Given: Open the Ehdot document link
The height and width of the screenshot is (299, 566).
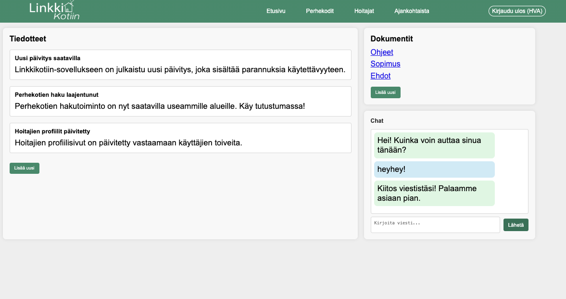Looking at the screenshot, I should tap(380, 76).
